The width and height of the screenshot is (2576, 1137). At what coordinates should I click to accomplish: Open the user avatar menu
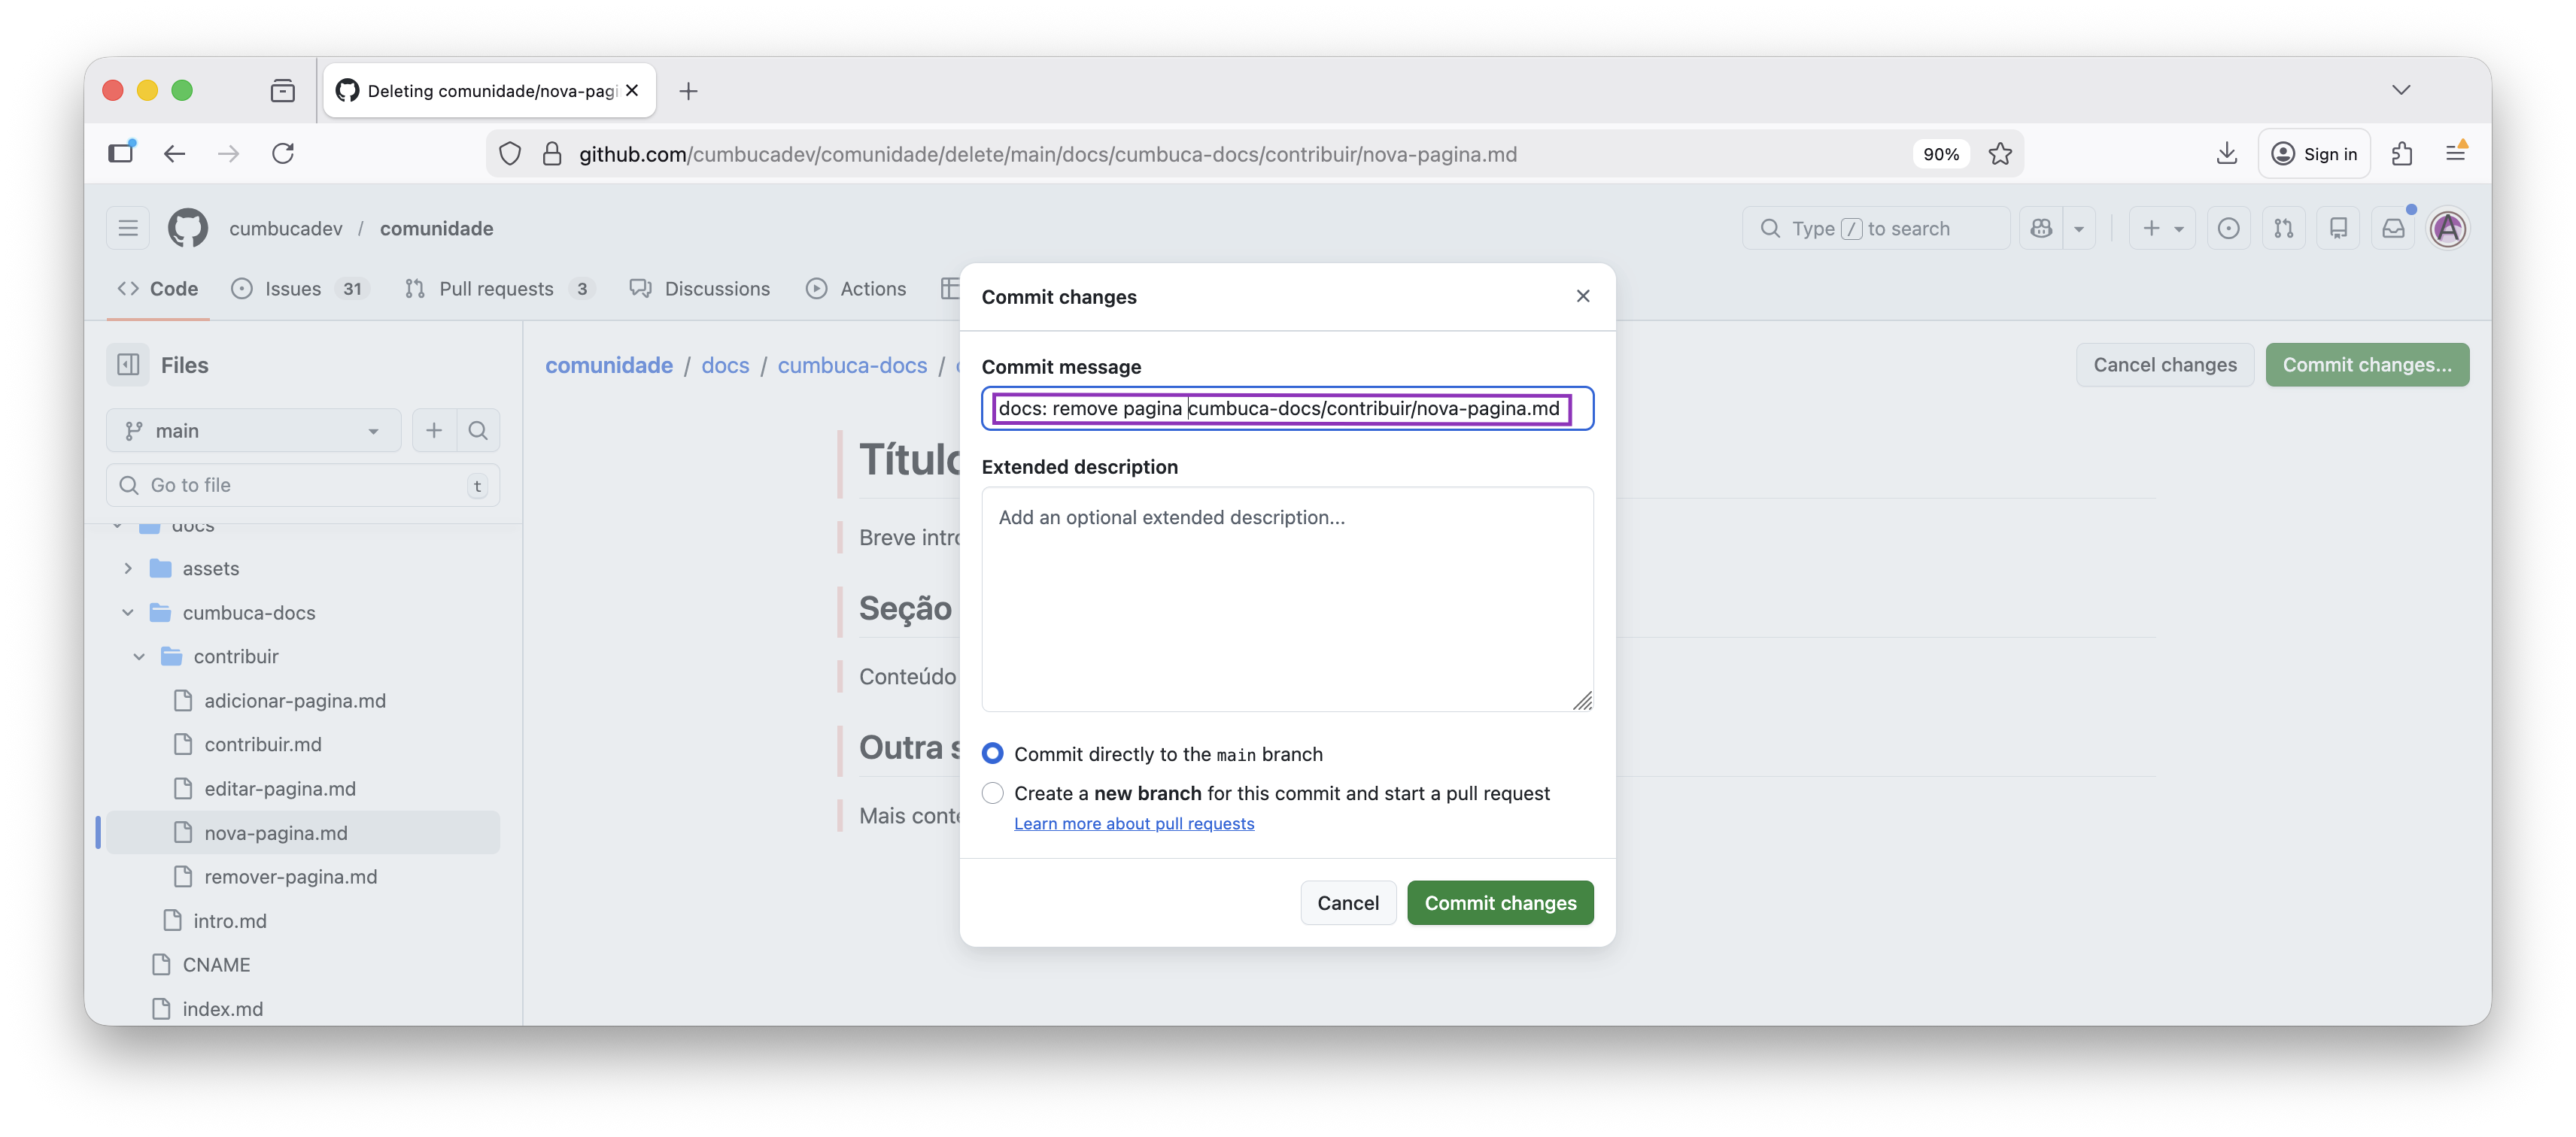2448,228
